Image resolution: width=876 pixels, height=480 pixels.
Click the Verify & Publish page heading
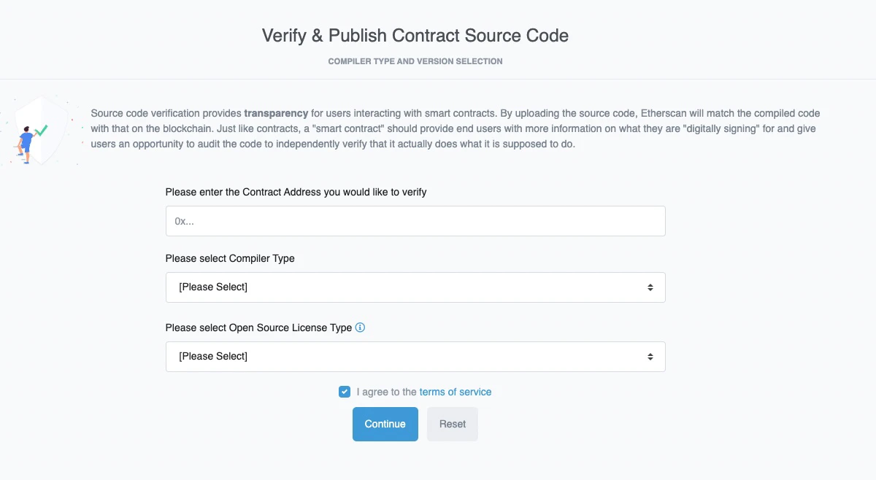coord(415,35)
